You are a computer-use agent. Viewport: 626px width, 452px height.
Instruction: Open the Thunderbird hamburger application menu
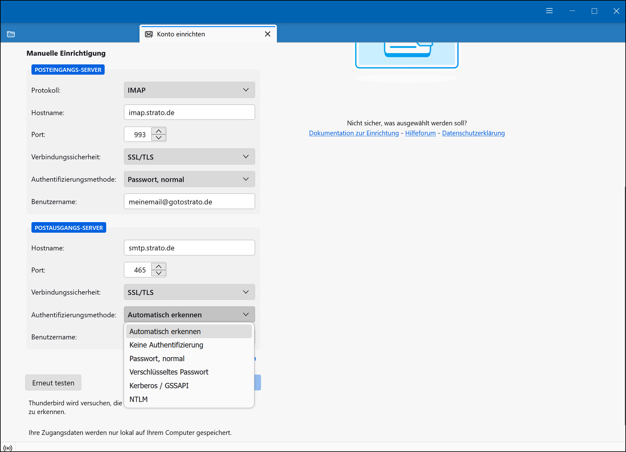(x=549, y=11)
